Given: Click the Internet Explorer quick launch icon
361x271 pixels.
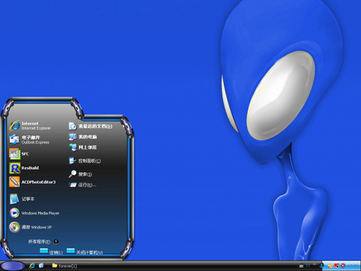Looking at the screenshot, I should click(x=32, y=265).
